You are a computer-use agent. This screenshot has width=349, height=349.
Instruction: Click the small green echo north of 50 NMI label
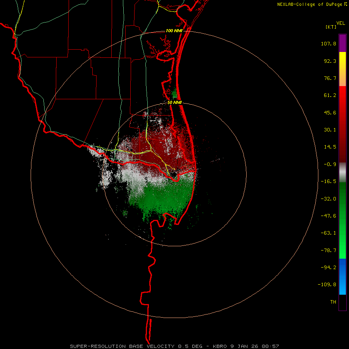coord(174,93)
